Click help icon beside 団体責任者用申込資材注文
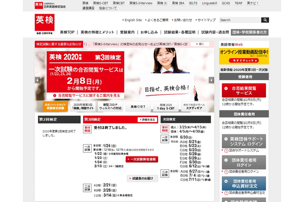 (x=226, y=193)
